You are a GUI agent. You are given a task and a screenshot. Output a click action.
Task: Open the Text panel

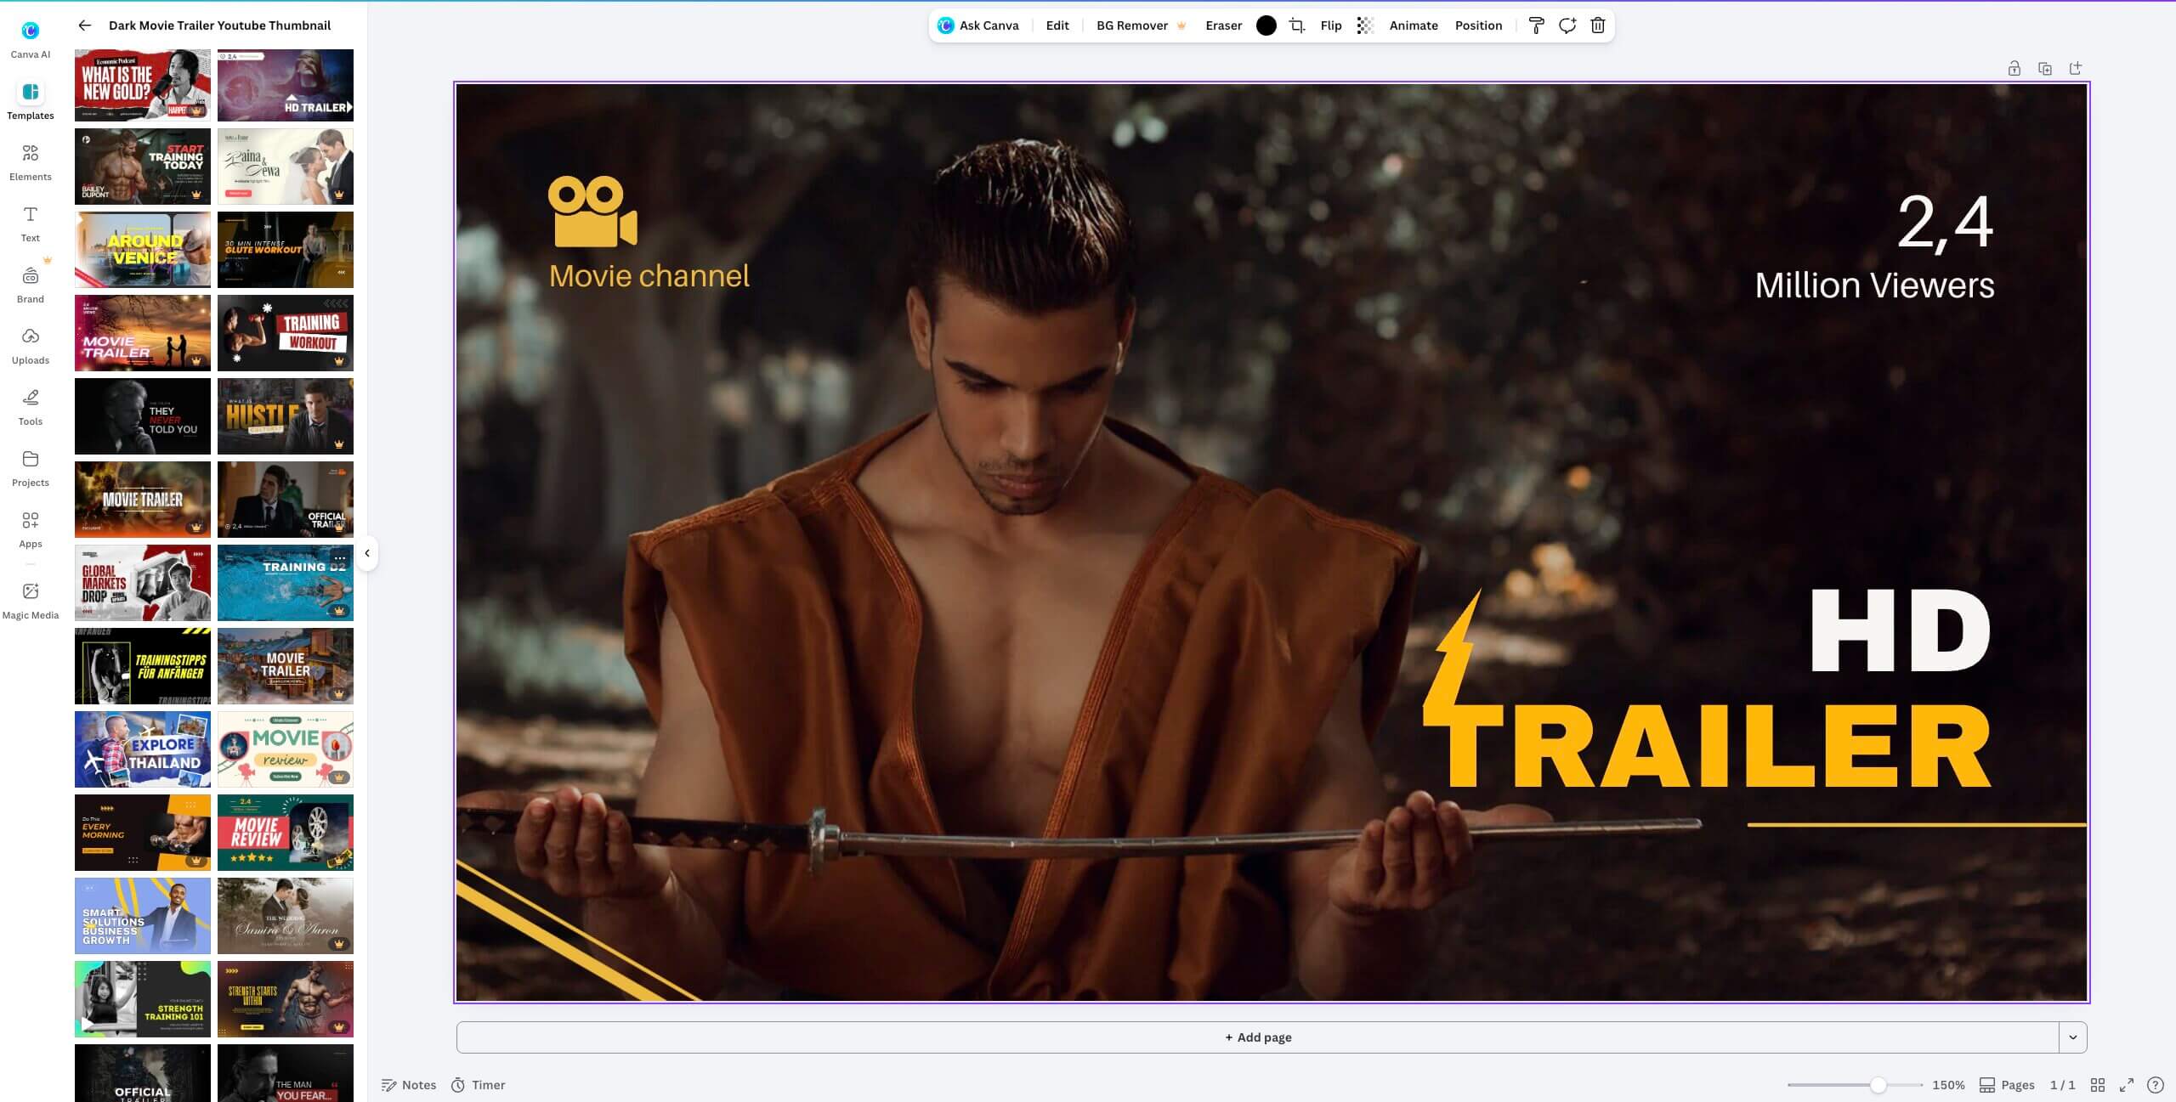(x=31, y=223)
